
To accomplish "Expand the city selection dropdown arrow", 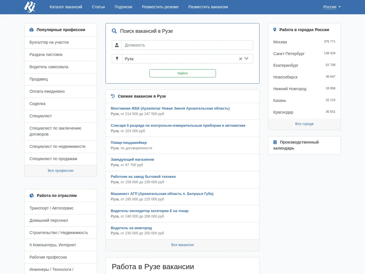I will coord(247,59).
